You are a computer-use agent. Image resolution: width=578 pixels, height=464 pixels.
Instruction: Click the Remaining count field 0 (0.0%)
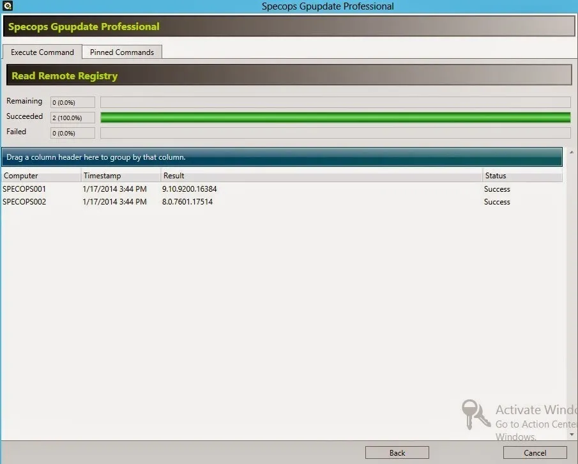click(73, 102)
